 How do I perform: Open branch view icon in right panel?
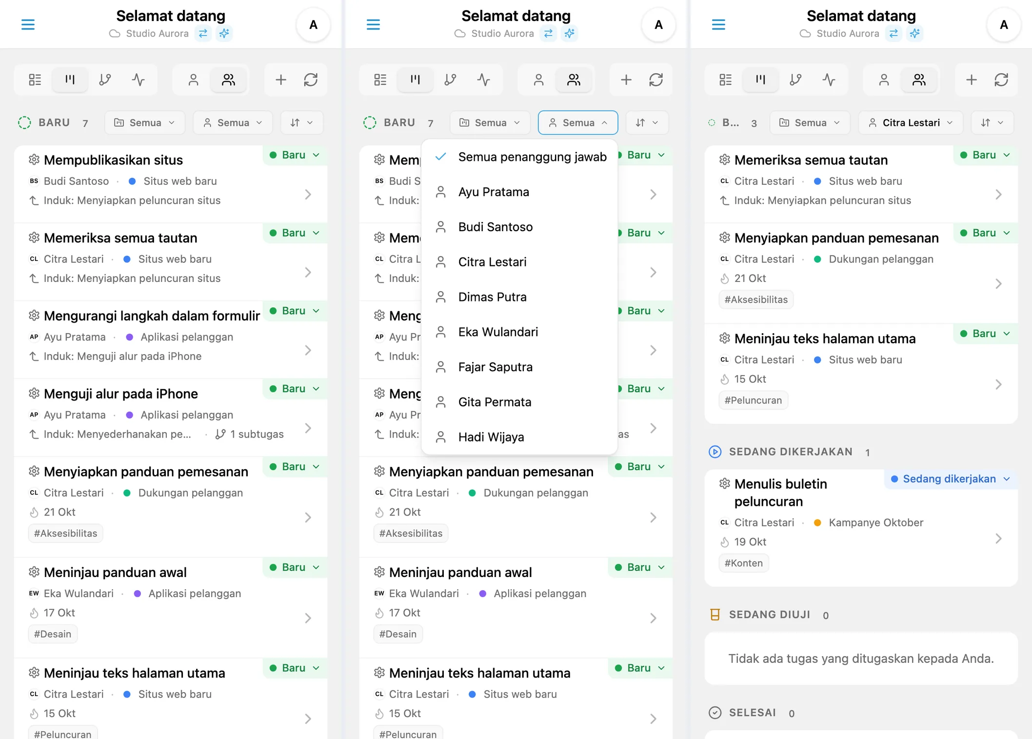click(x=795, y=80)
